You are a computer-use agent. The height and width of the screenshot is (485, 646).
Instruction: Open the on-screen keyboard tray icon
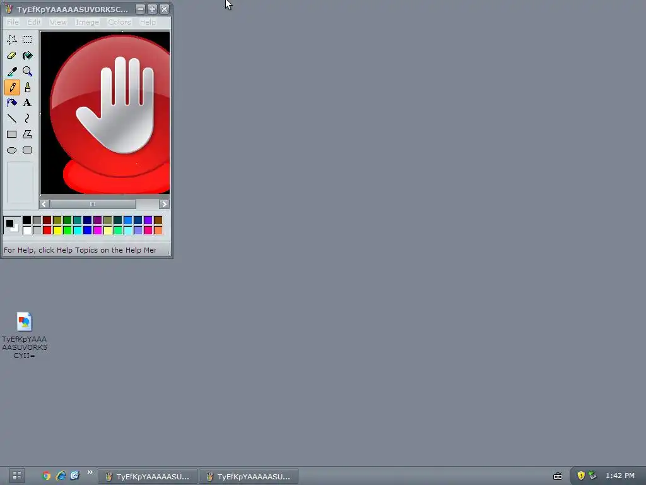pos(558,476)
